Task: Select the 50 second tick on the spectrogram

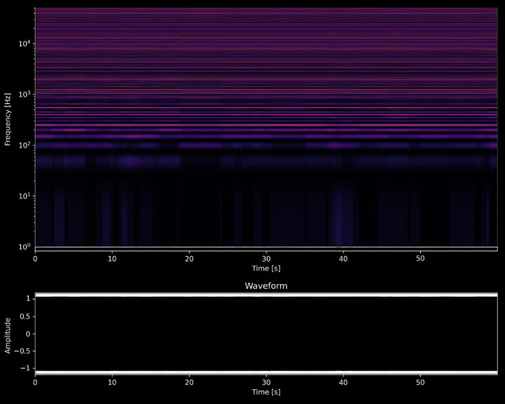Action: click(420, 259)
